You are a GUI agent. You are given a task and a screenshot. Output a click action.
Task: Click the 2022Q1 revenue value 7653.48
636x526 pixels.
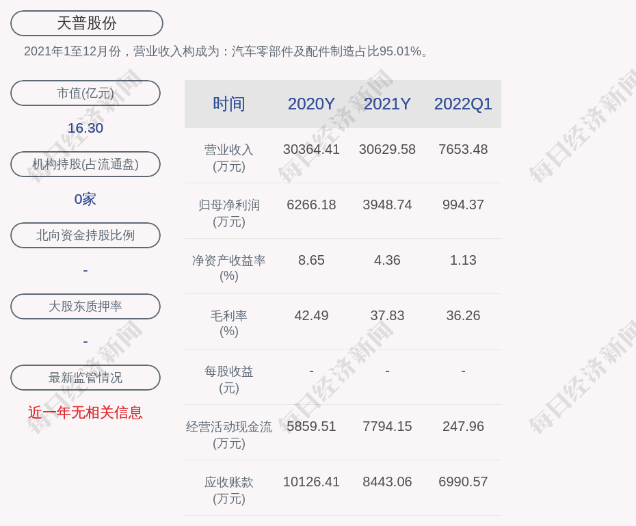click(x=463, y=149)
